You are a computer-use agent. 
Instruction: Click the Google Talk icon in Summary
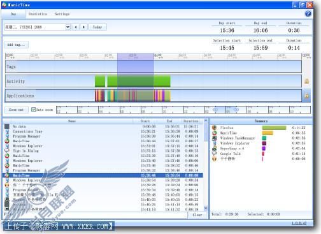coord(215,154)
